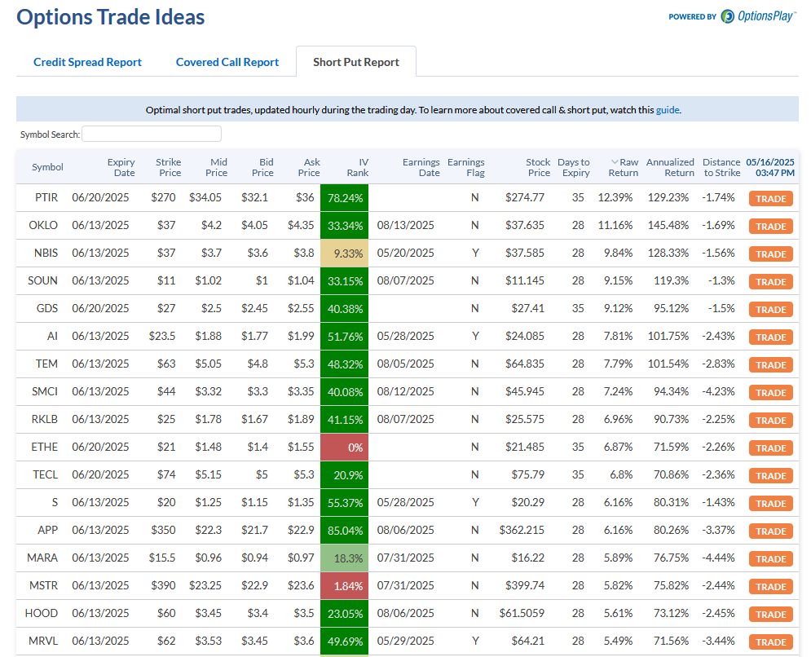Open the short put guide link
This screenshot has width=811, height=657.
coord(668,110)
